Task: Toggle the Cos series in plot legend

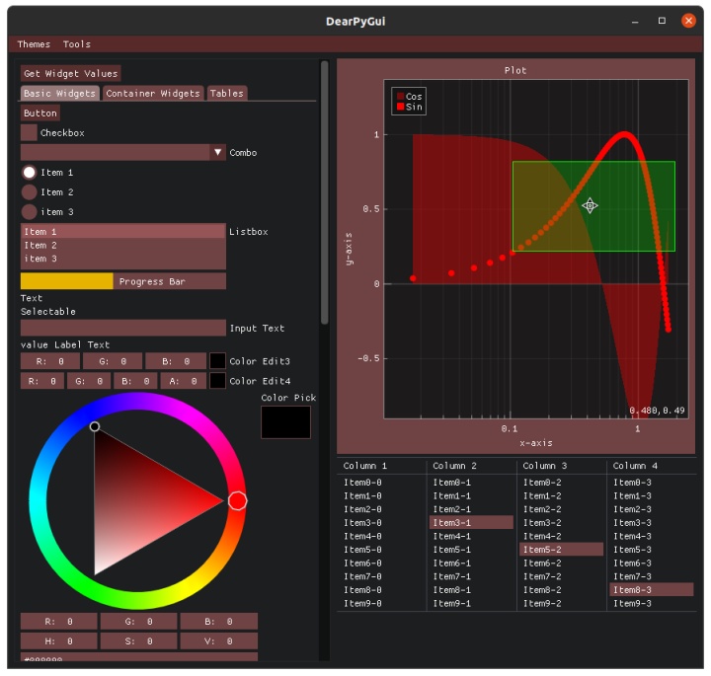Action: coord(409,97)
